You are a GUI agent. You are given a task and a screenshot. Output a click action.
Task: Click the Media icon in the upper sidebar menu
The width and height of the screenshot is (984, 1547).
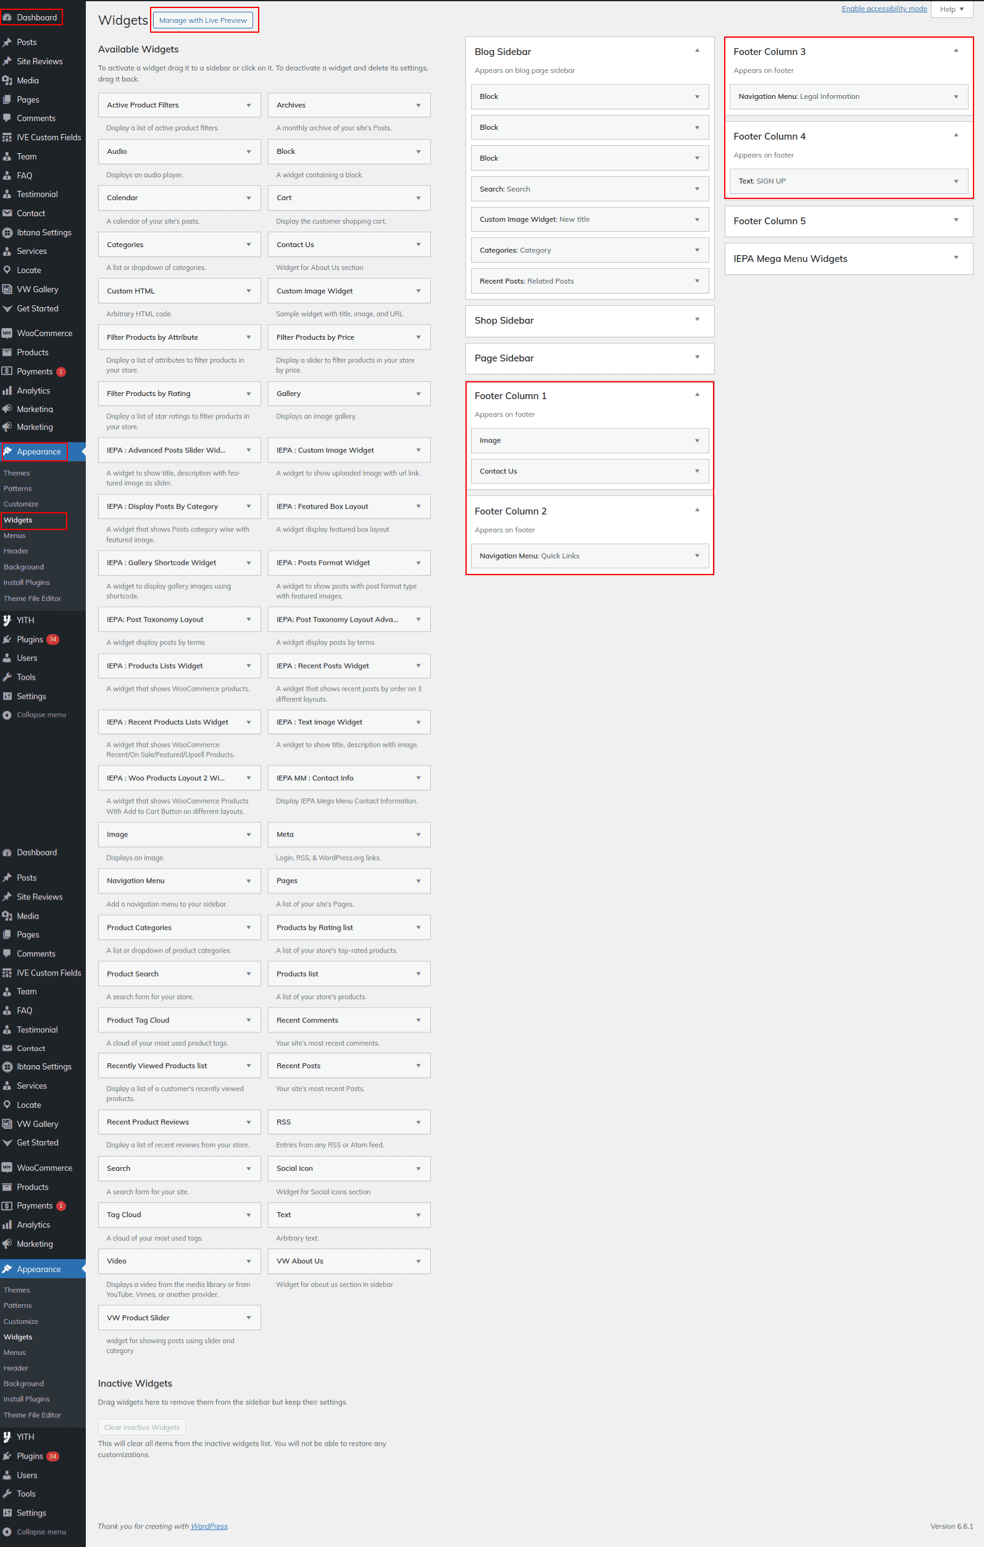coord(7,80)
